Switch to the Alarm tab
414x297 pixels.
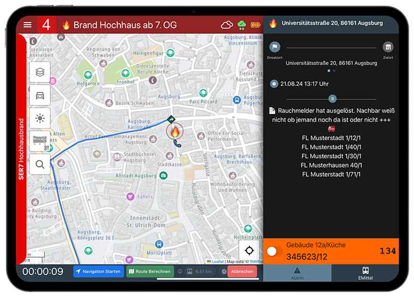point(297,273)
